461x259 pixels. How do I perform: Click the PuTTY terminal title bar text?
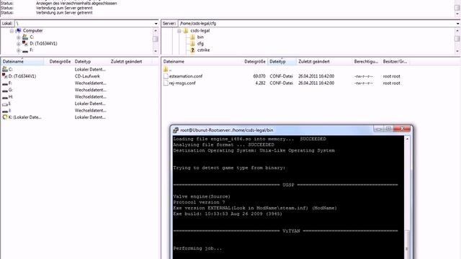pyautogui.click(x=227, y=130)
